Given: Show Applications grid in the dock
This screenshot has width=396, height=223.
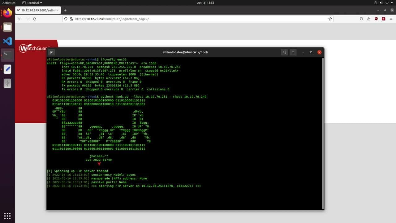Looking at the screenshot, I should 7,216.
